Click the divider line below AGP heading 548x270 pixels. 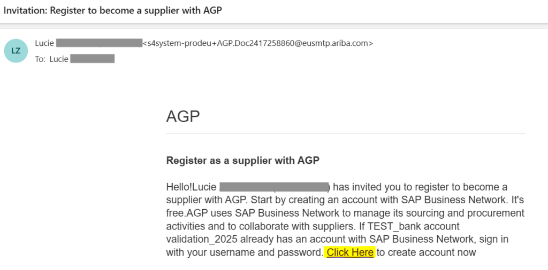(x=346, y=133)
